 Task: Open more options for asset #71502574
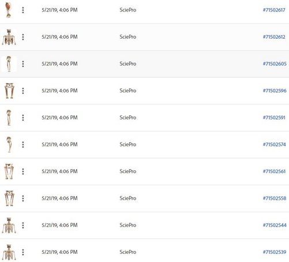coord(23,144)
